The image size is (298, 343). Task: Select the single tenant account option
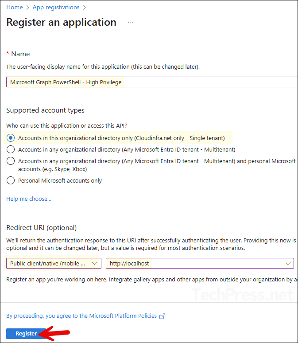(x=10, y=138)
